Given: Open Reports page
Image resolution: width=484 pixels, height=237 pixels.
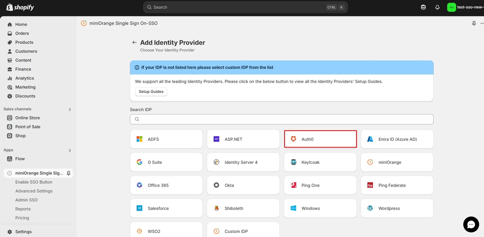Looking at the screenshot, I should coord(23,209).
